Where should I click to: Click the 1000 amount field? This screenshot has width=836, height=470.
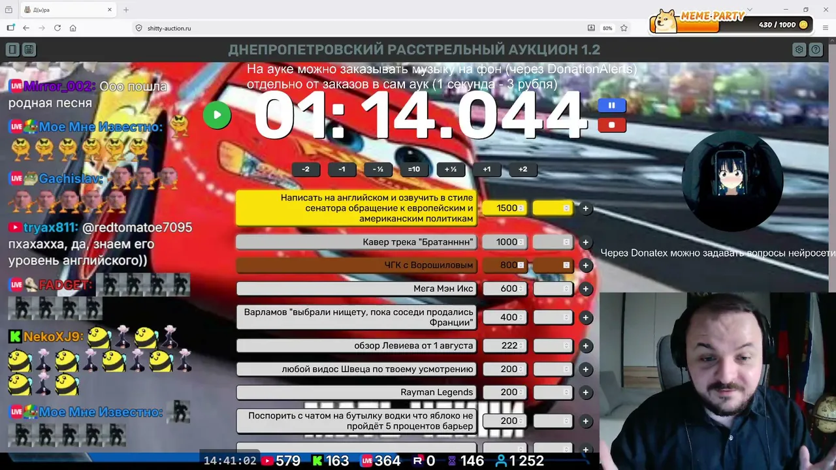(504, 242)
